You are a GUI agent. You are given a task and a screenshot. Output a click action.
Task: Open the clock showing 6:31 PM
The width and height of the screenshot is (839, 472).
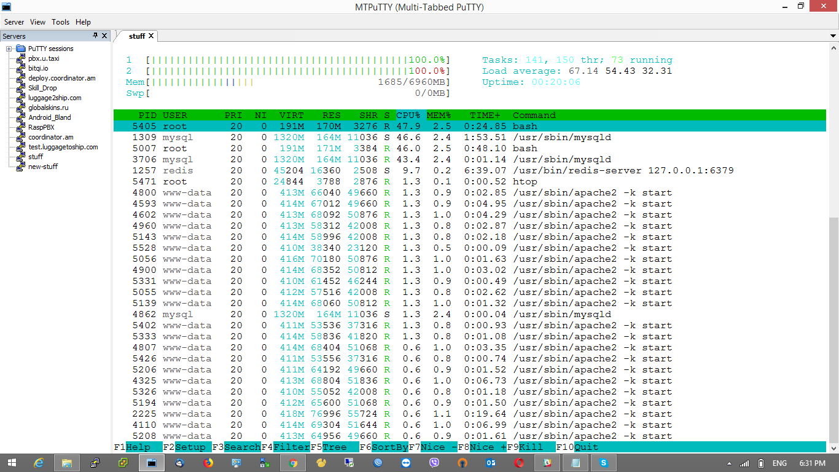(x=812, y=463)
